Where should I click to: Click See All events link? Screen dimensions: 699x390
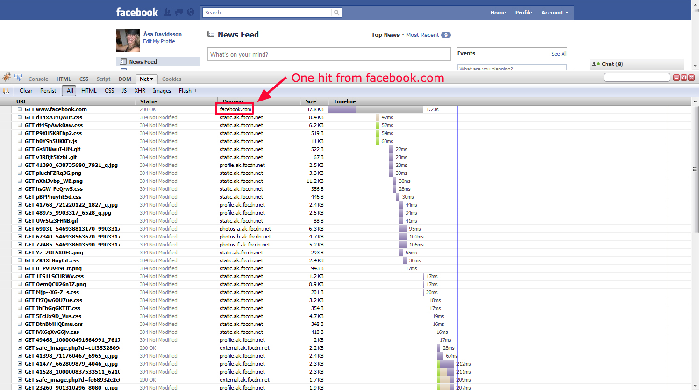559,54
